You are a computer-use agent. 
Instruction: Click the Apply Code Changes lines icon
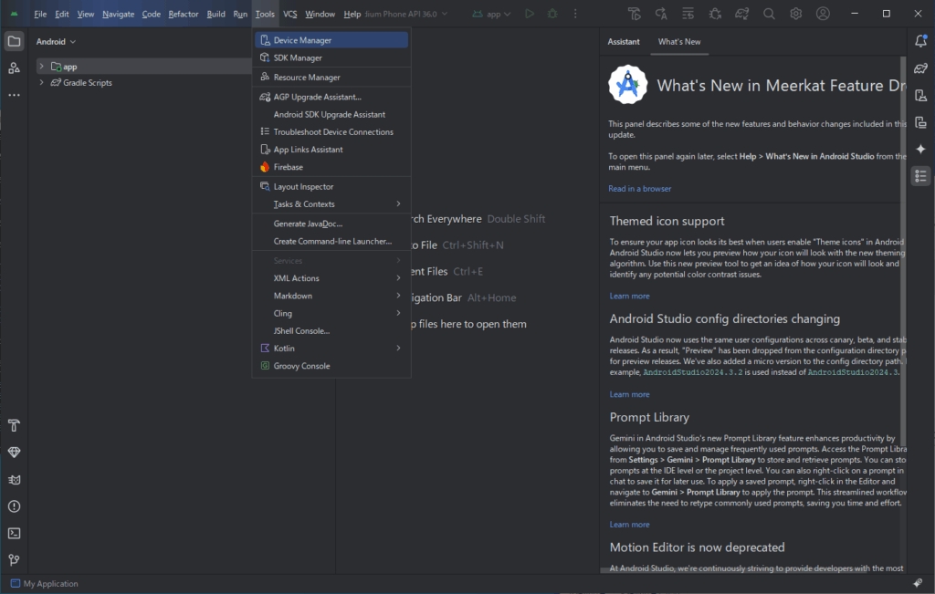click(x=688, y=14)
